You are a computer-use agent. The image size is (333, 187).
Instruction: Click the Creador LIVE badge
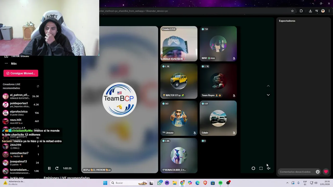[169, 29]
